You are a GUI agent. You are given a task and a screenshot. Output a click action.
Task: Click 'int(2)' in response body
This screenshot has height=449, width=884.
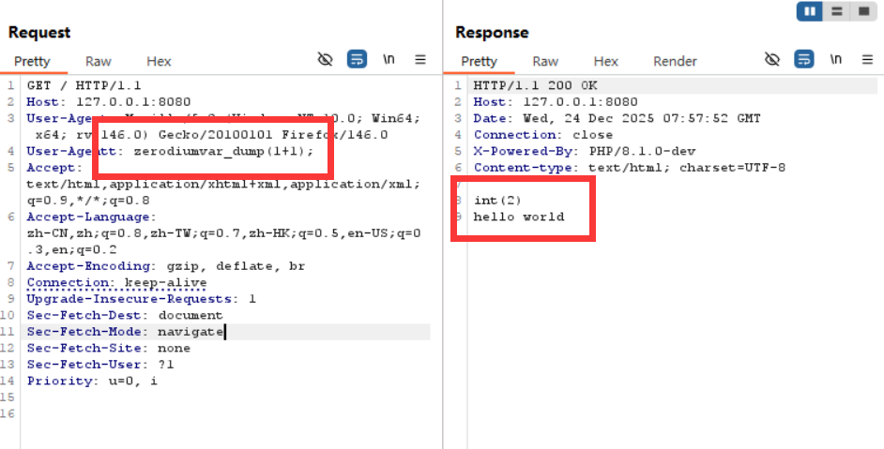coord(497,201)
